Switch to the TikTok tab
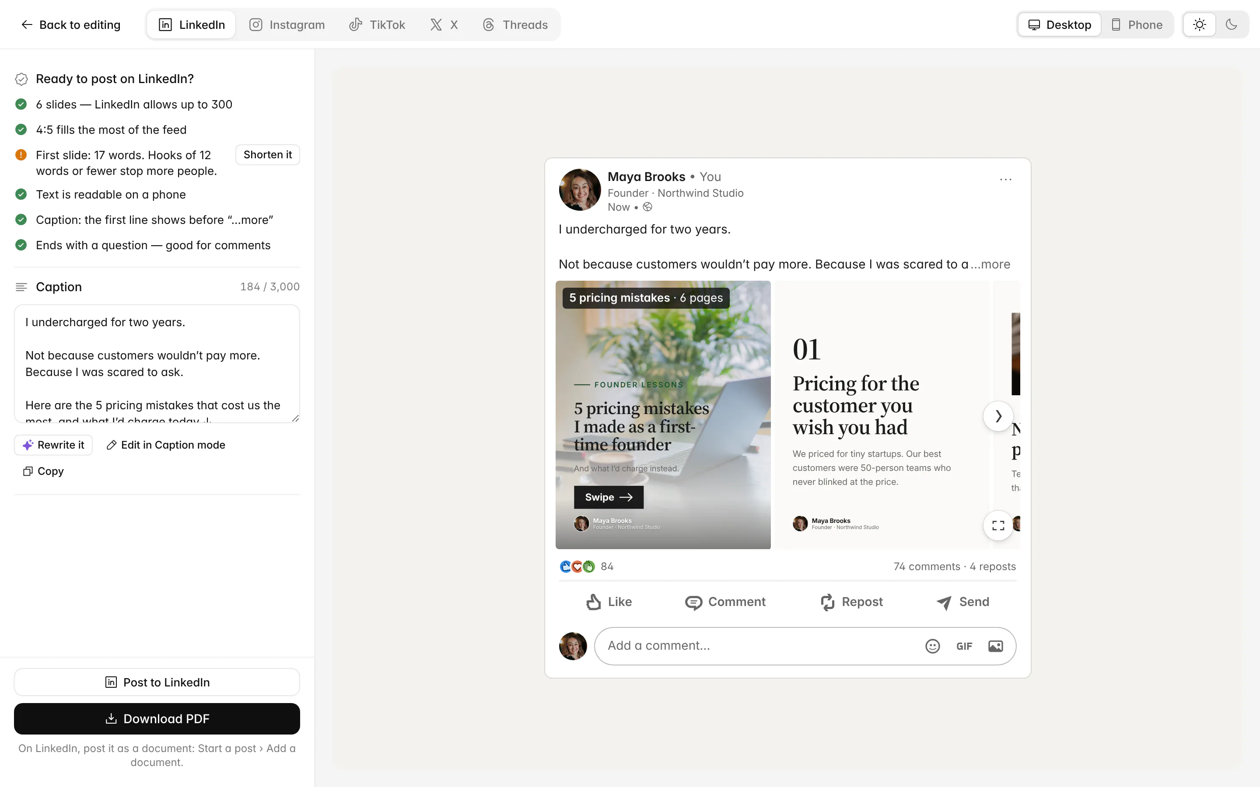This screenshot has height=787, width=1260. pos(377,24)
